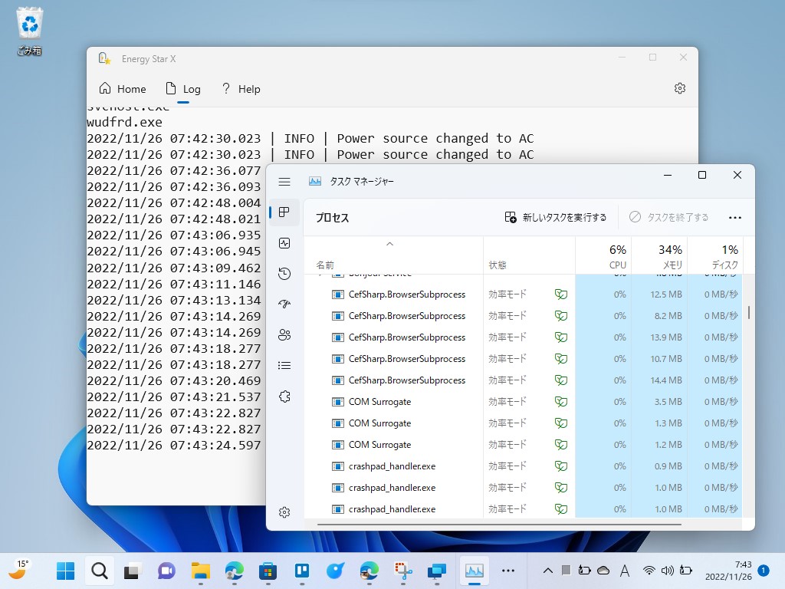Click efficiency leaf icon for CefSharp 12.5 MB row

[x=560, y=294]
